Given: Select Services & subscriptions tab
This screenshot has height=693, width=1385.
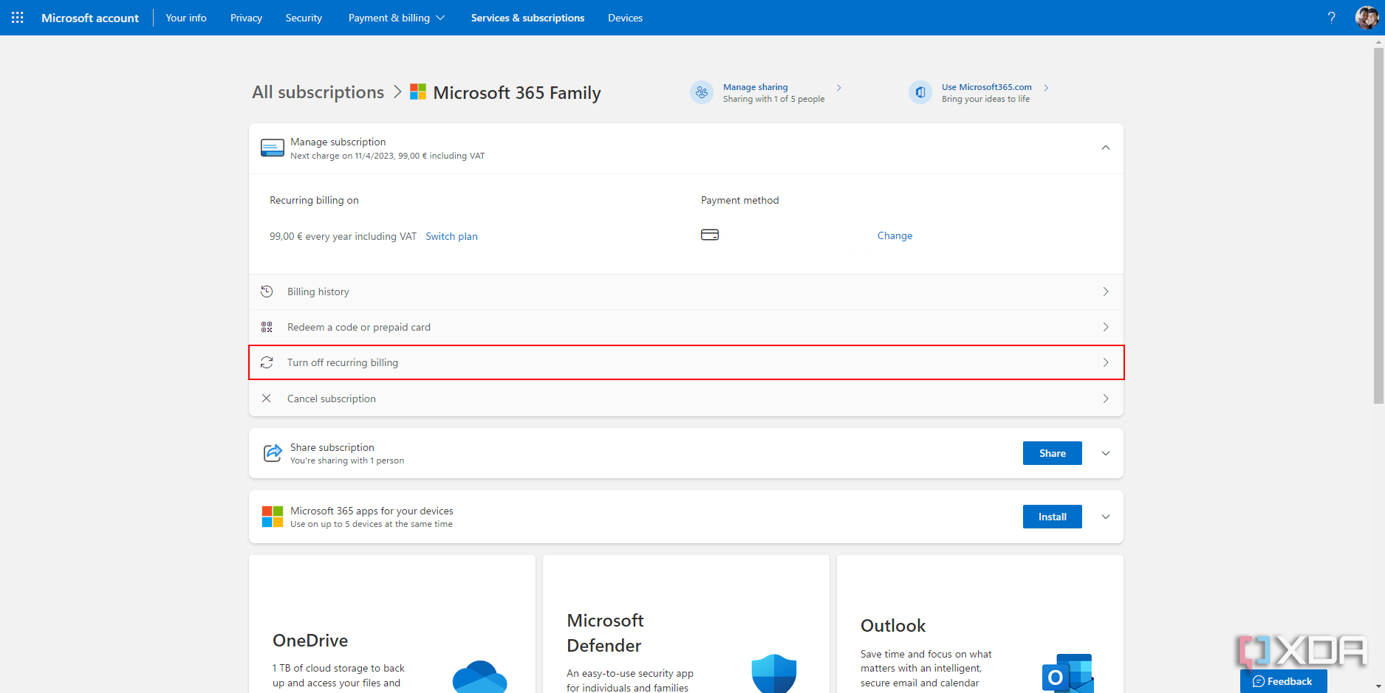Looking at the screenshot, I should click(x=527, y=18).
